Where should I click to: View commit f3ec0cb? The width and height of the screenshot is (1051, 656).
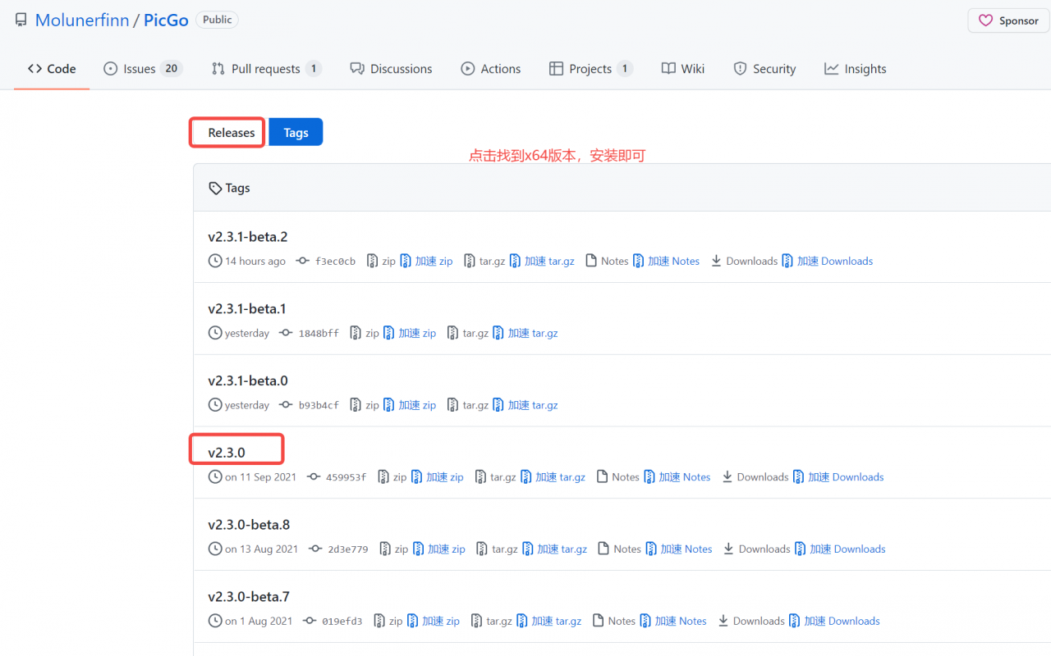tap(326, 261)
